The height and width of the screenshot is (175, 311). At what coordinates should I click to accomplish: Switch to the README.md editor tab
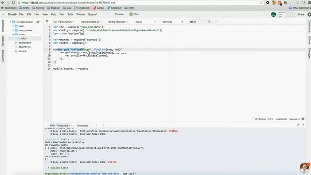pyautogui.click(x=63, y=22)
